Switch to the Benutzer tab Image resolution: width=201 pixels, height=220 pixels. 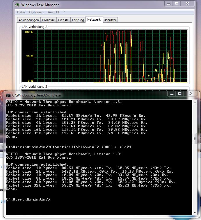(x=110, y=20)
